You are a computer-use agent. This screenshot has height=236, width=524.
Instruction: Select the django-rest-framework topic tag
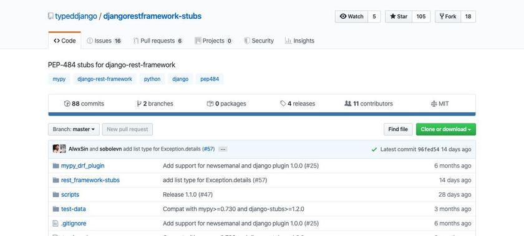[105, 79]
